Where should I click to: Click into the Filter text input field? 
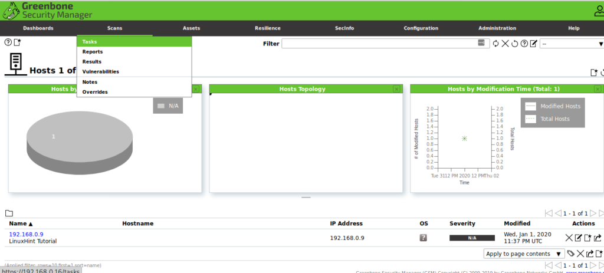(379, 44)
